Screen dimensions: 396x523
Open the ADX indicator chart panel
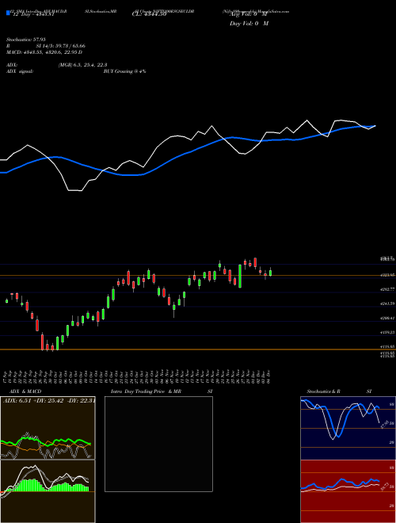click(48, 428)
